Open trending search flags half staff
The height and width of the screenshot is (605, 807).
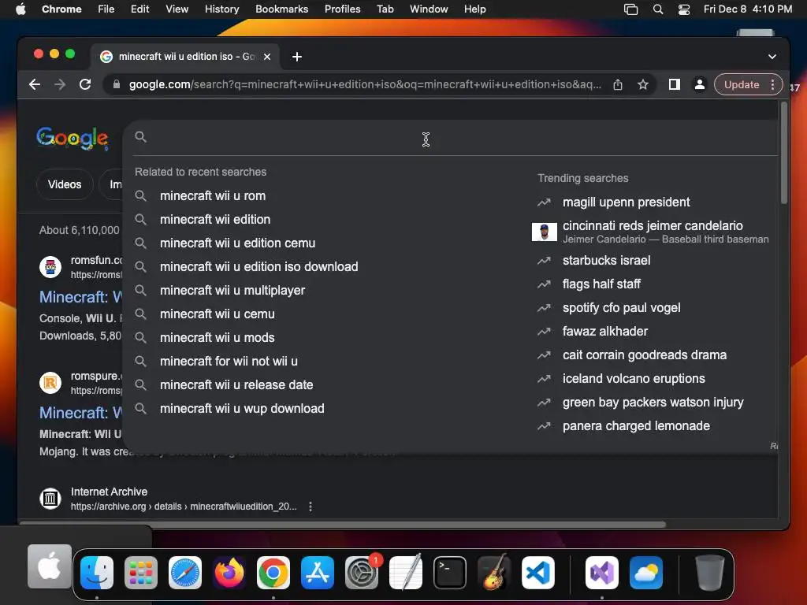pyautogui.click(x=601, y=284)
